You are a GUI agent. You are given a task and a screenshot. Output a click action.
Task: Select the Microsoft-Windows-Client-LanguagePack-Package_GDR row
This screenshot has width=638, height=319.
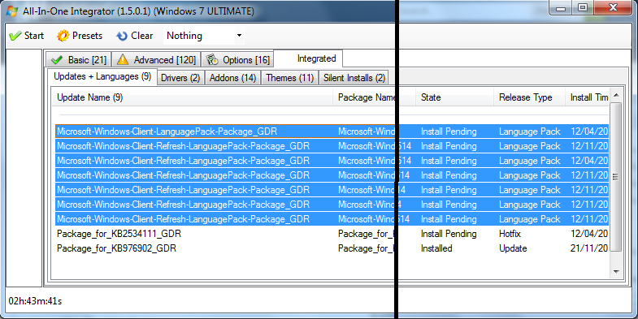[332, 131]
